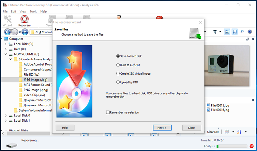The image size is (257, 151).
Task: Select the JPEG Image (.jpg) folder
Action: pos(33,80)
